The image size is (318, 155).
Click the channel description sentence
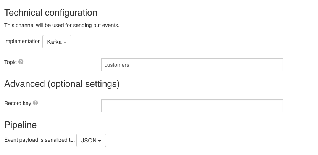[61, 26]
